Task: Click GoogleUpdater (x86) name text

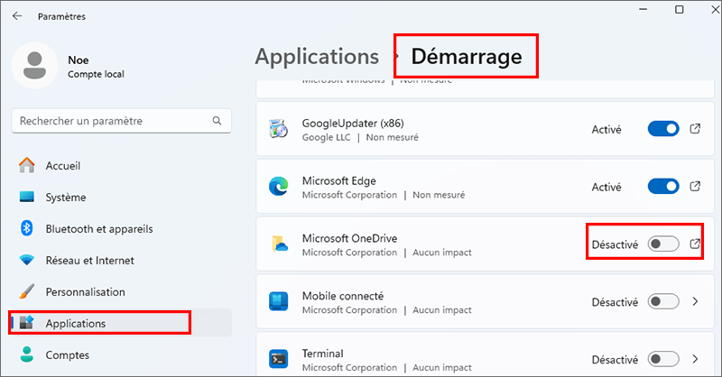Action: tap(353, 124)
